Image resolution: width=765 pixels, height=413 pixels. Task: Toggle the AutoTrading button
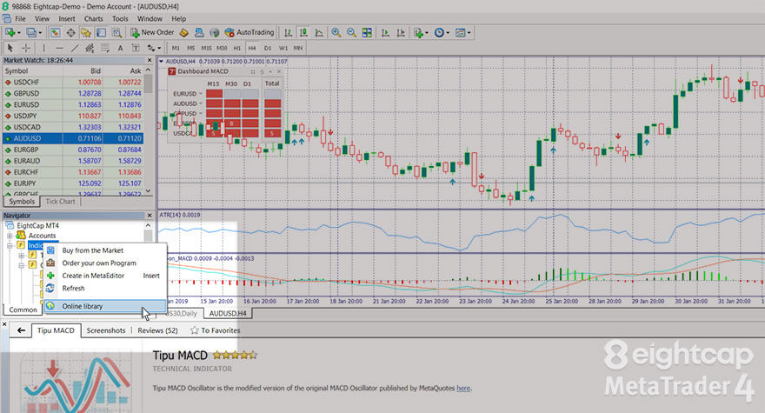tap(249, 33)
